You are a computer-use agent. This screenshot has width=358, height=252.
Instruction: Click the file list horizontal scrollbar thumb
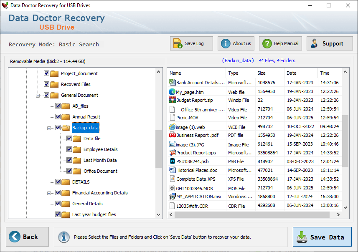click(x=252, y=214)
